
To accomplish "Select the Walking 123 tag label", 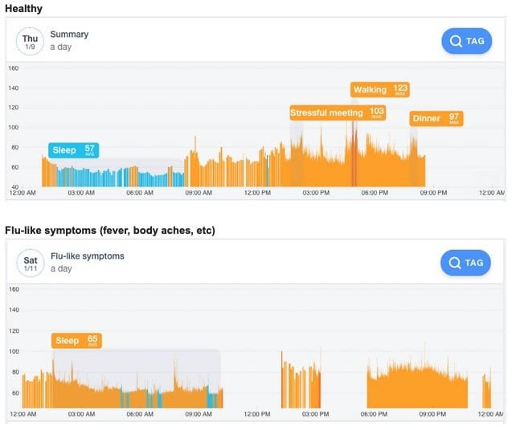I will coord(380,89).
